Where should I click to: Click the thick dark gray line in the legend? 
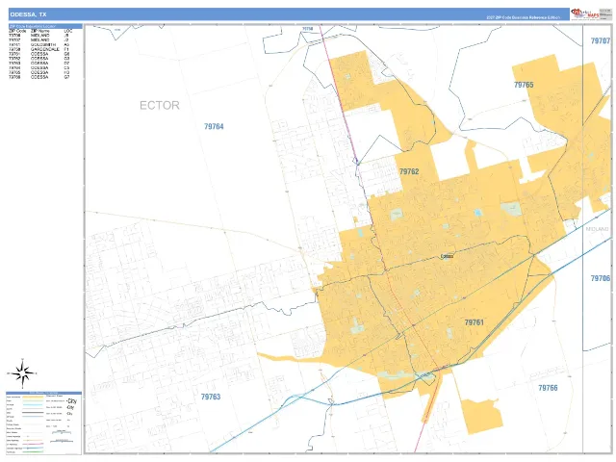pos(33,413)
